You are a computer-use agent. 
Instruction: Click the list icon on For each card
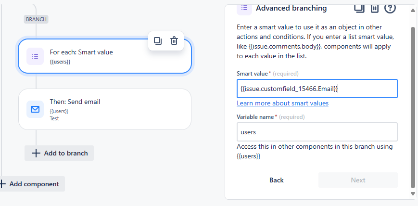click(x=35, y=56)
